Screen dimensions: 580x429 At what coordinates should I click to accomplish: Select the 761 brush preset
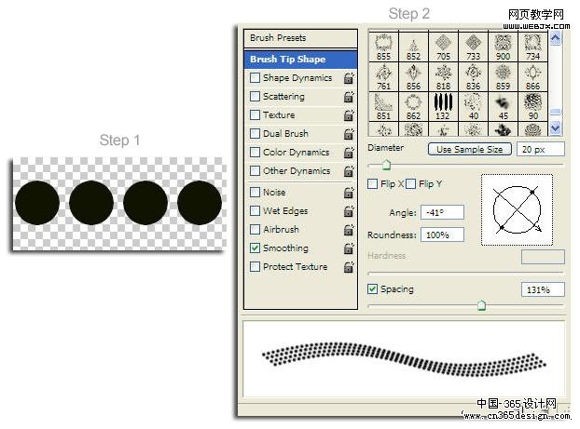(x=383, y=76)
